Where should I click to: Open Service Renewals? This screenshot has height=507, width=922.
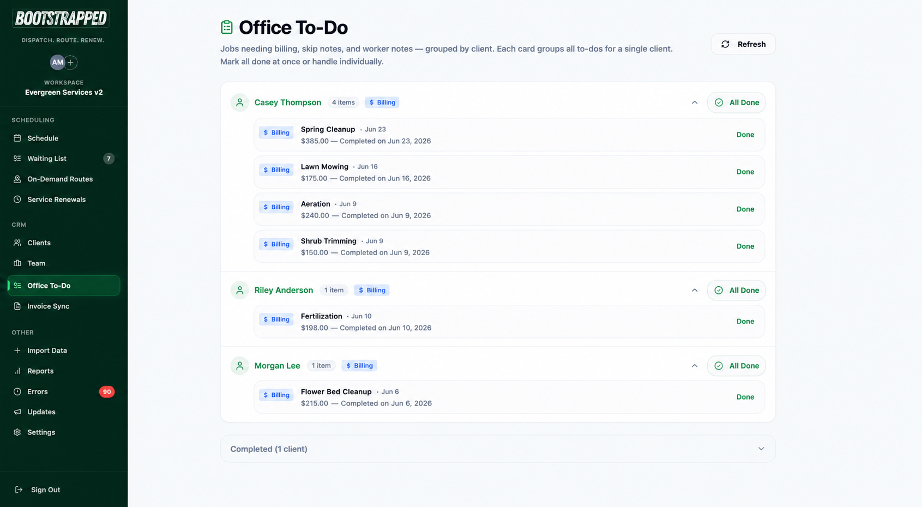click(64, 200)
